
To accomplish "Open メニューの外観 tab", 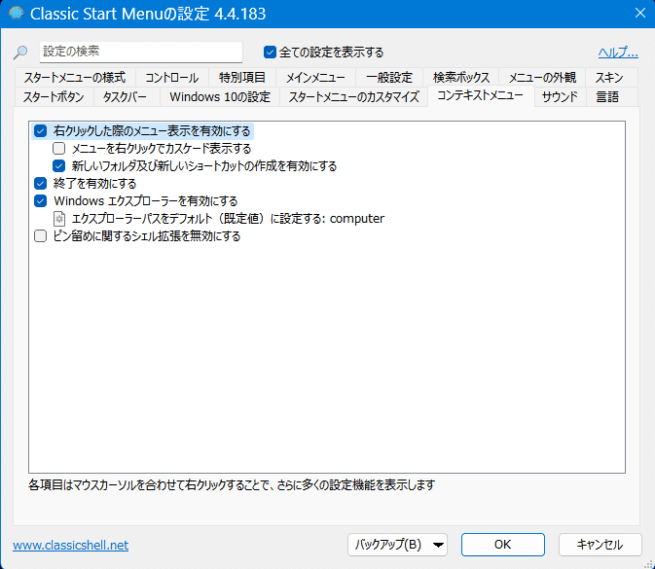I will [542, 78].
